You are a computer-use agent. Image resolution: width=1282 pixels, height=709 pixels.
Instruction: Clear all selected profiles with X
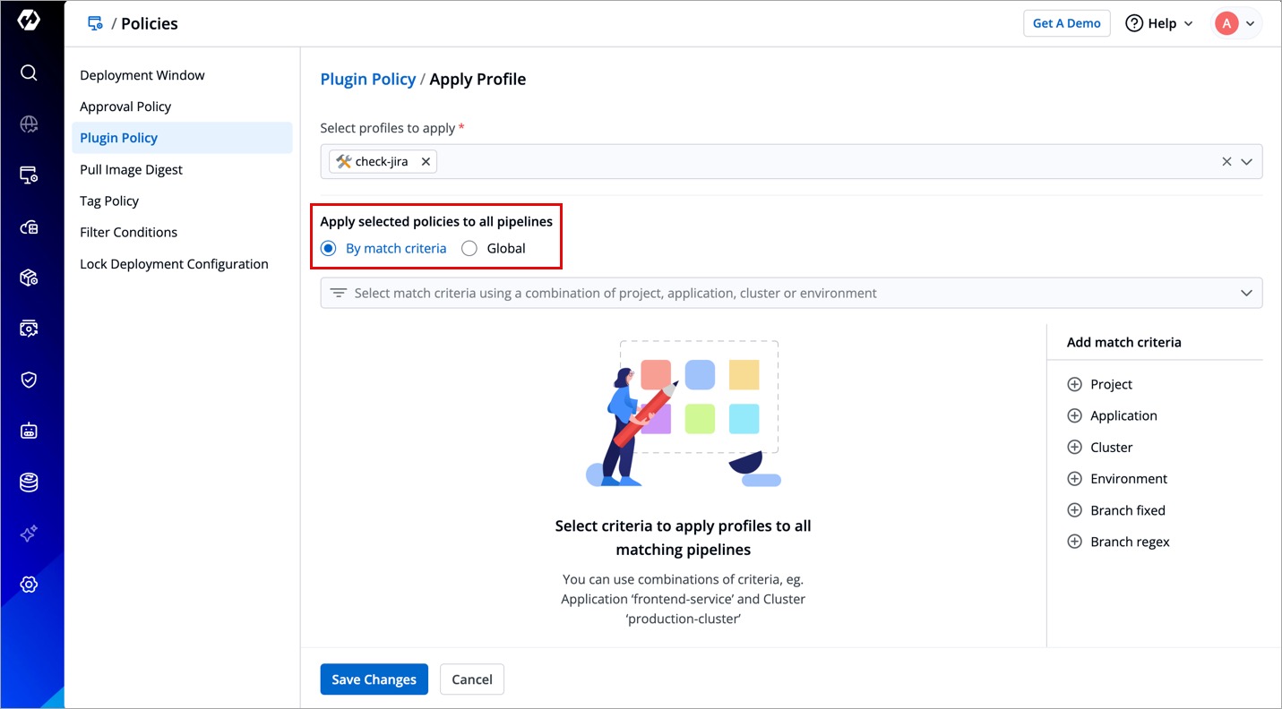1226,162
